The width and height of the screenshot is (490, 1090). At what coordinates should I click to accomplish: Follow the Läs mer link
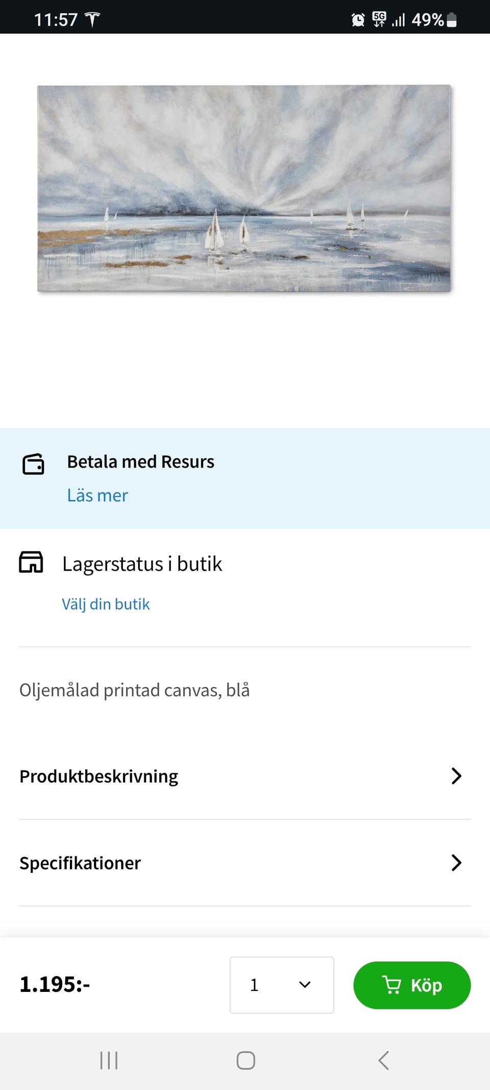tap(97, 495)
